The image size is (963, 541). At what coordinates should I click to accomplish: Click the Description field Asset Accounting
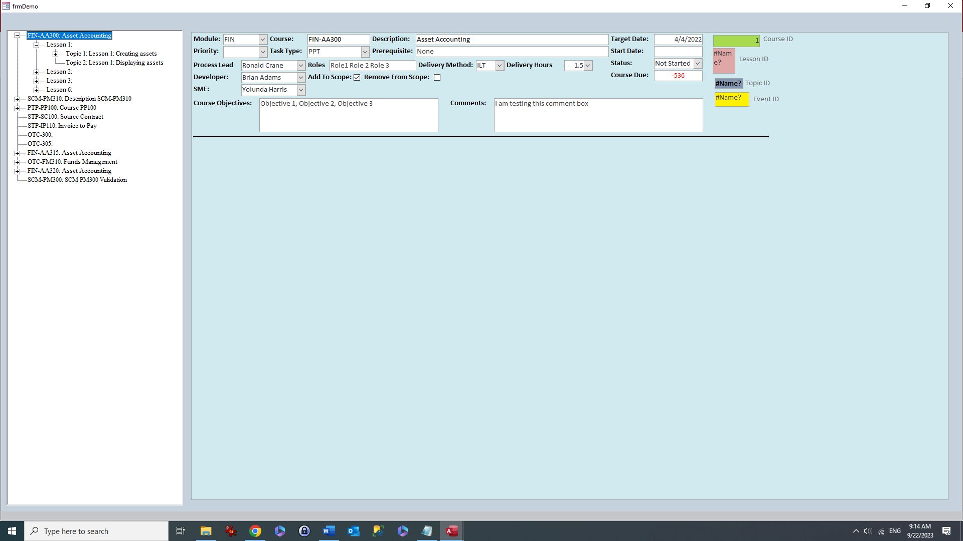[x=512, y=40]
